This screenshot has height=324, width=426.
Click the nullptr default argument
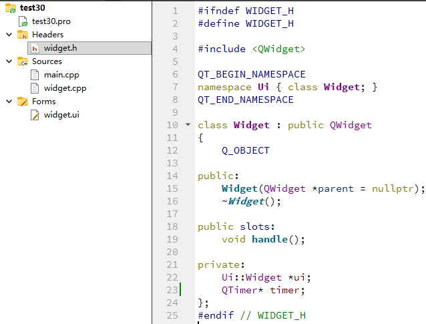coord(393,188)
